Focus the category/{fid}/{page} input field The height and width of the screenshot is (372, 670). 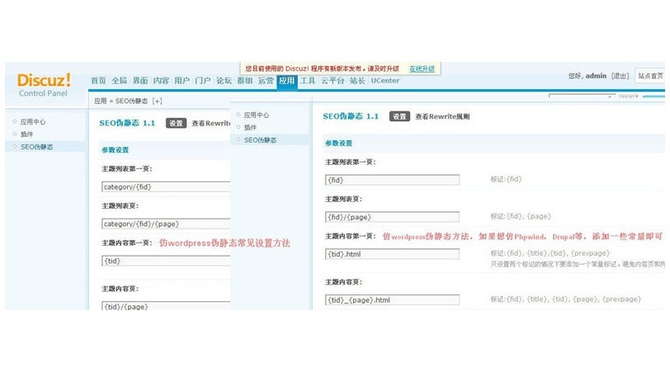pos(166,224)
